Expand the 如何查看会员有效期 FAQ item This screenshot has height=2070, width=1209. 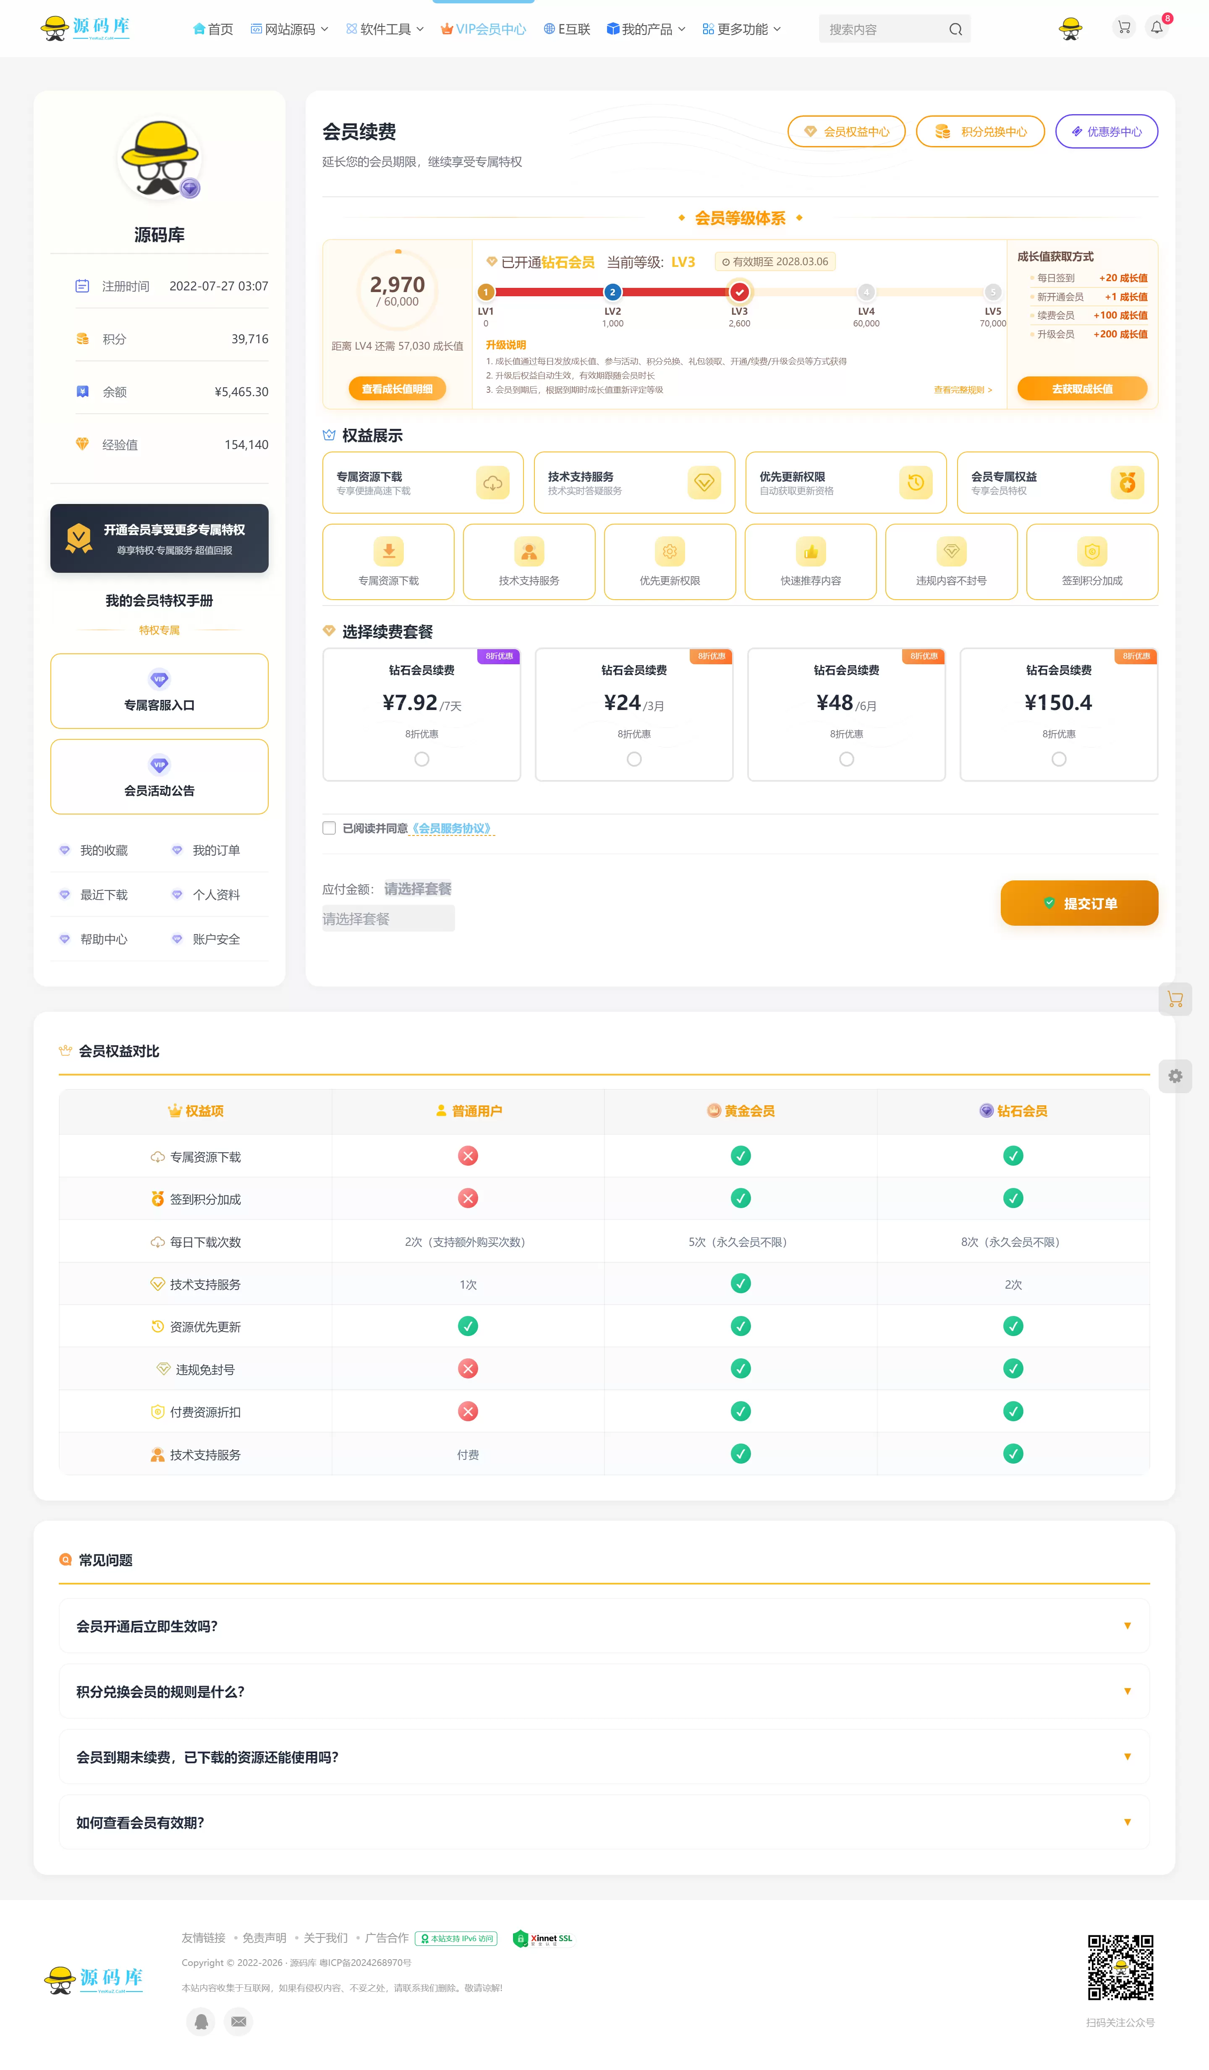(604, 1823)
